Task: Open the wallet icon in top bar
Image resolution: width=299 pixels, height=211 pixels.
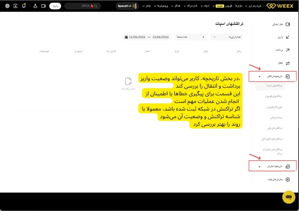Action: click(44, 6)
